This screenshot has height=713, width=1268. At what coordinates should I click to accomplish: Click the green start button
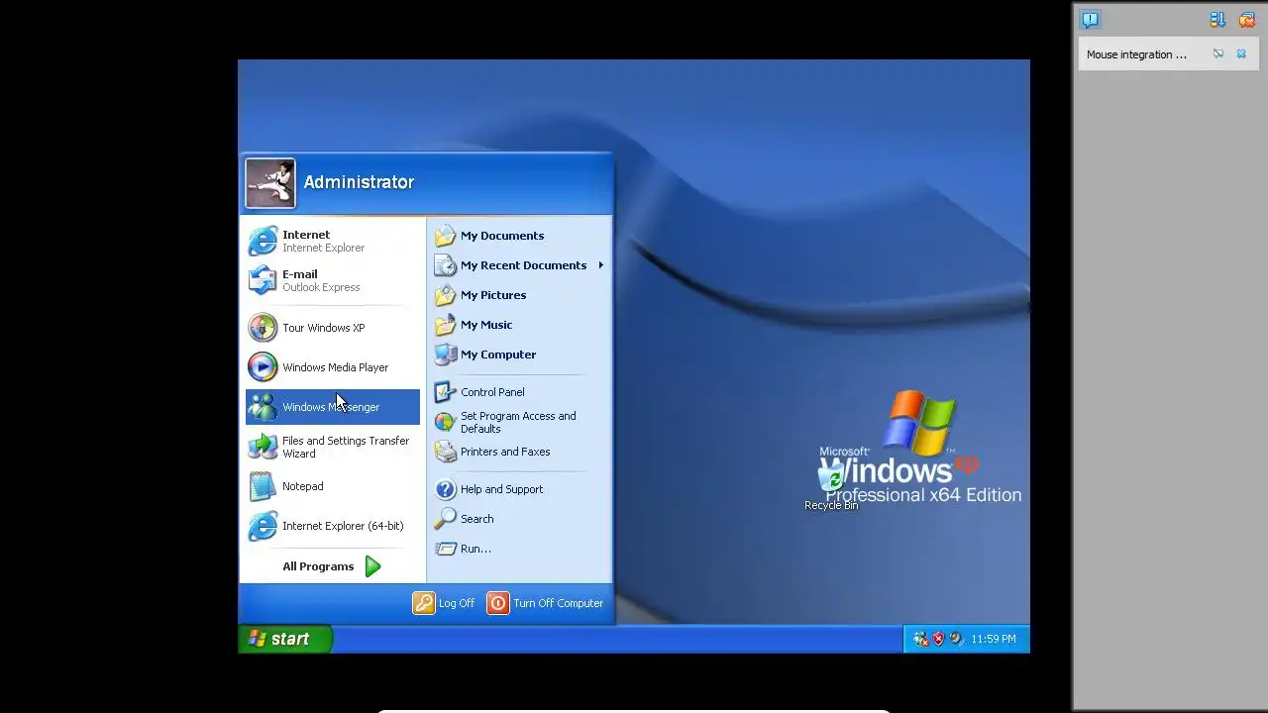click(x=285, y=639)
